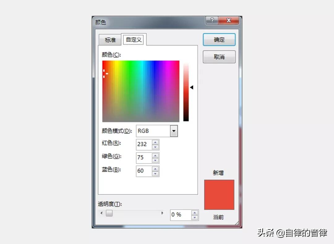Increase the red value with up arrow
334x244 pixels.
click(155, 142)
